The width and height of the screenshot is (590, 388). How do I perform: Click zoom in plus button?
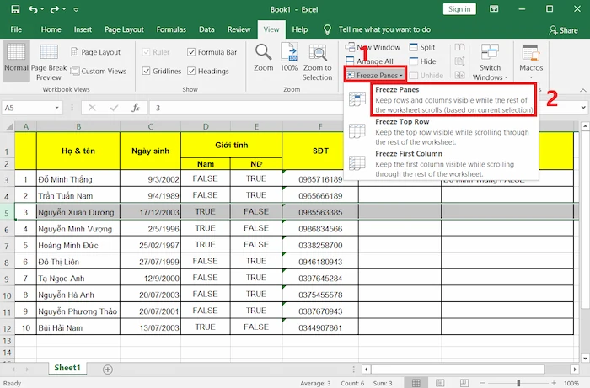click(554, 383)
